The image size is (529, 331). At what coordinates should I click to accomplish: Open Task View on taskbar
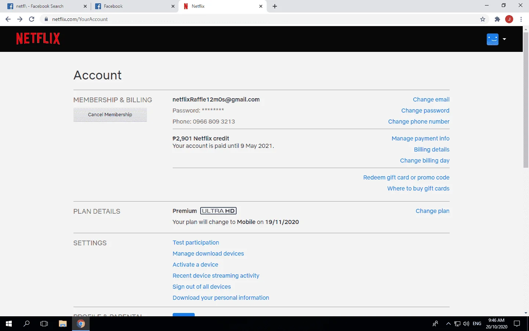coord(44,324)
